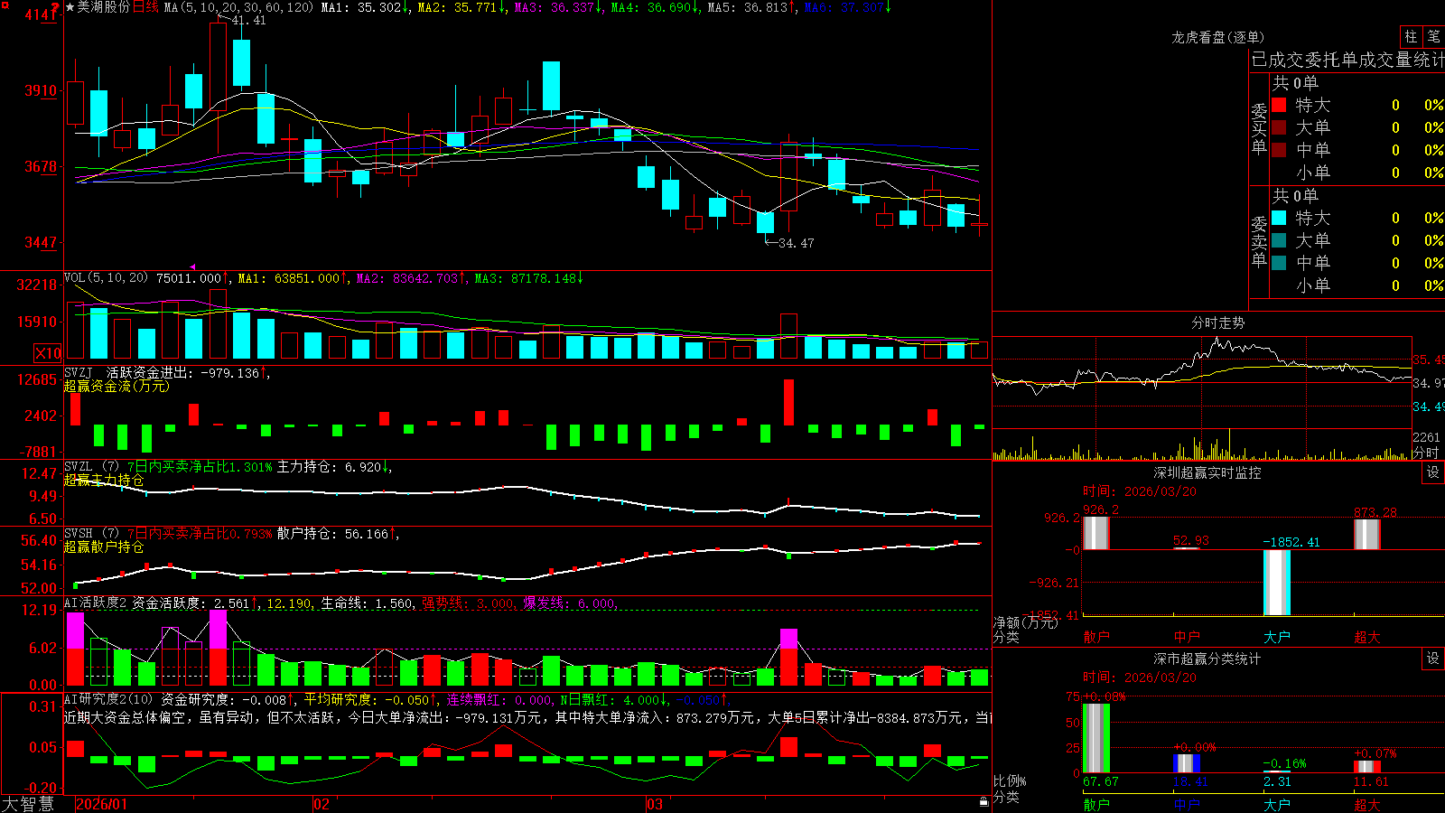
Task: Switch order view to 柱 (bar) mode
Action: 1411,36
